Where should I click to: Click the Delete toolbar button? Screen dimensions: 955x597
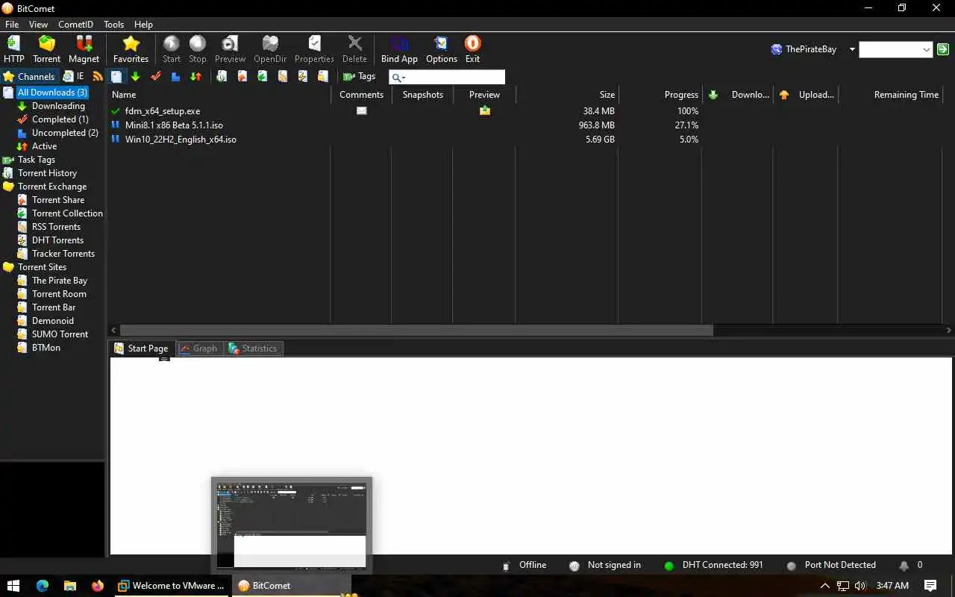coord(354,49)
